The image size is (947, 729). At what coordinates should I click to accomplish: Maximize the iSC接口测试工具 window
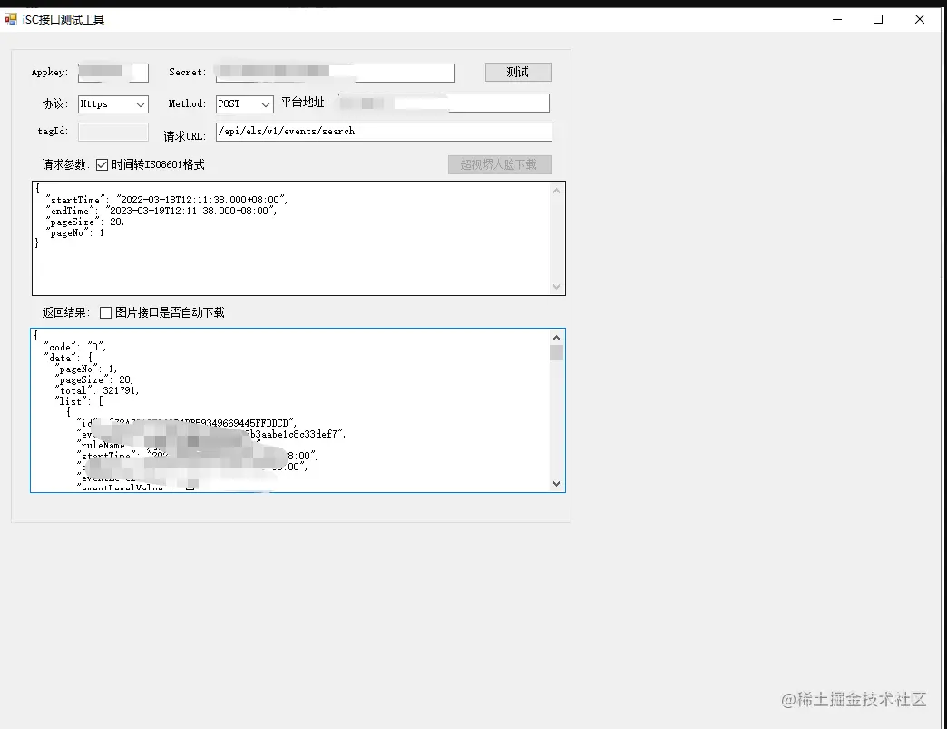point(878,19)
